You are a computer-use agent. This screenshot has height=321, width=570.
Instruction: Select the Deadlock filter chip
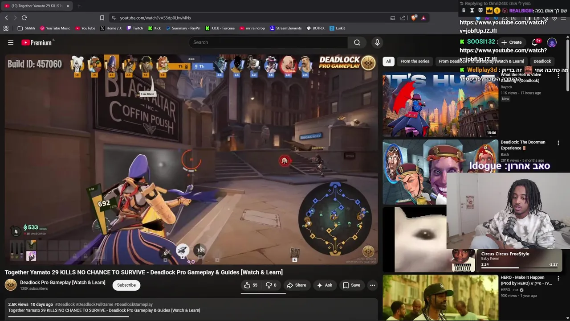coord(542,61)
